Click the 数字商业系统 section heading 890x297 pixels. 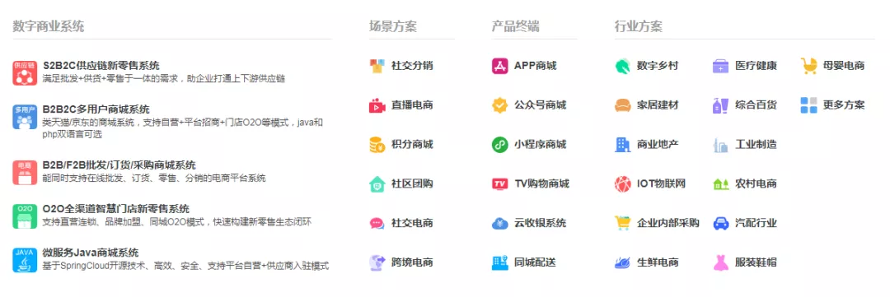[x=49, y=26]
